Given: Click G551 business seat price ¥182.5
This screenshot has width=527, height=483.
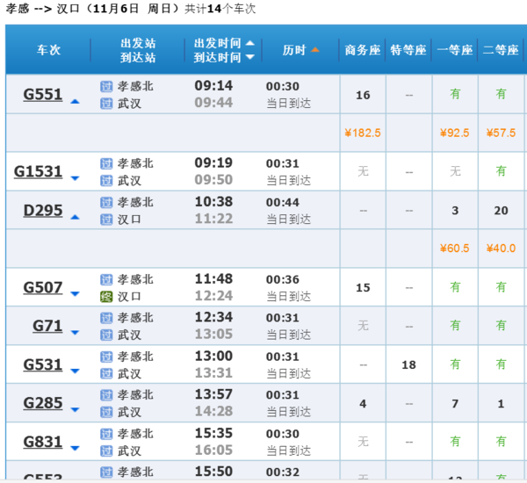Looking at the screenshot, I should coord(363,133).
